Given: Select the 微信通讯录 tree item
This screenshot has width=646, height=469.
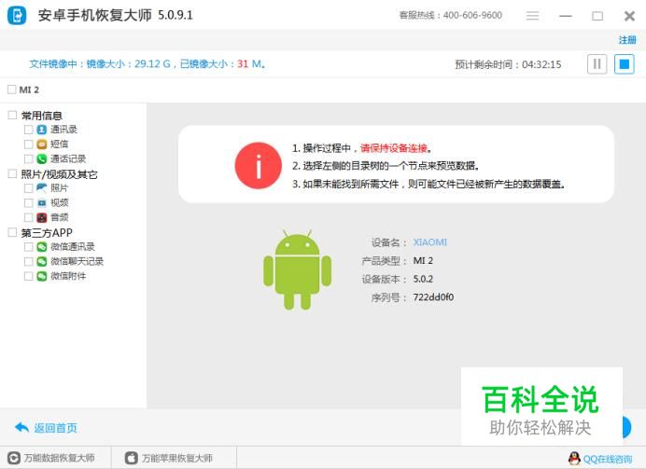Looking at the screenshot, I should click(x=73, y=247).
